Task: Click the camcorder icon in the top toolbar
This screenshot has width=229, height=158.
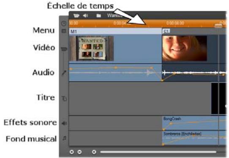Action: 76,16
